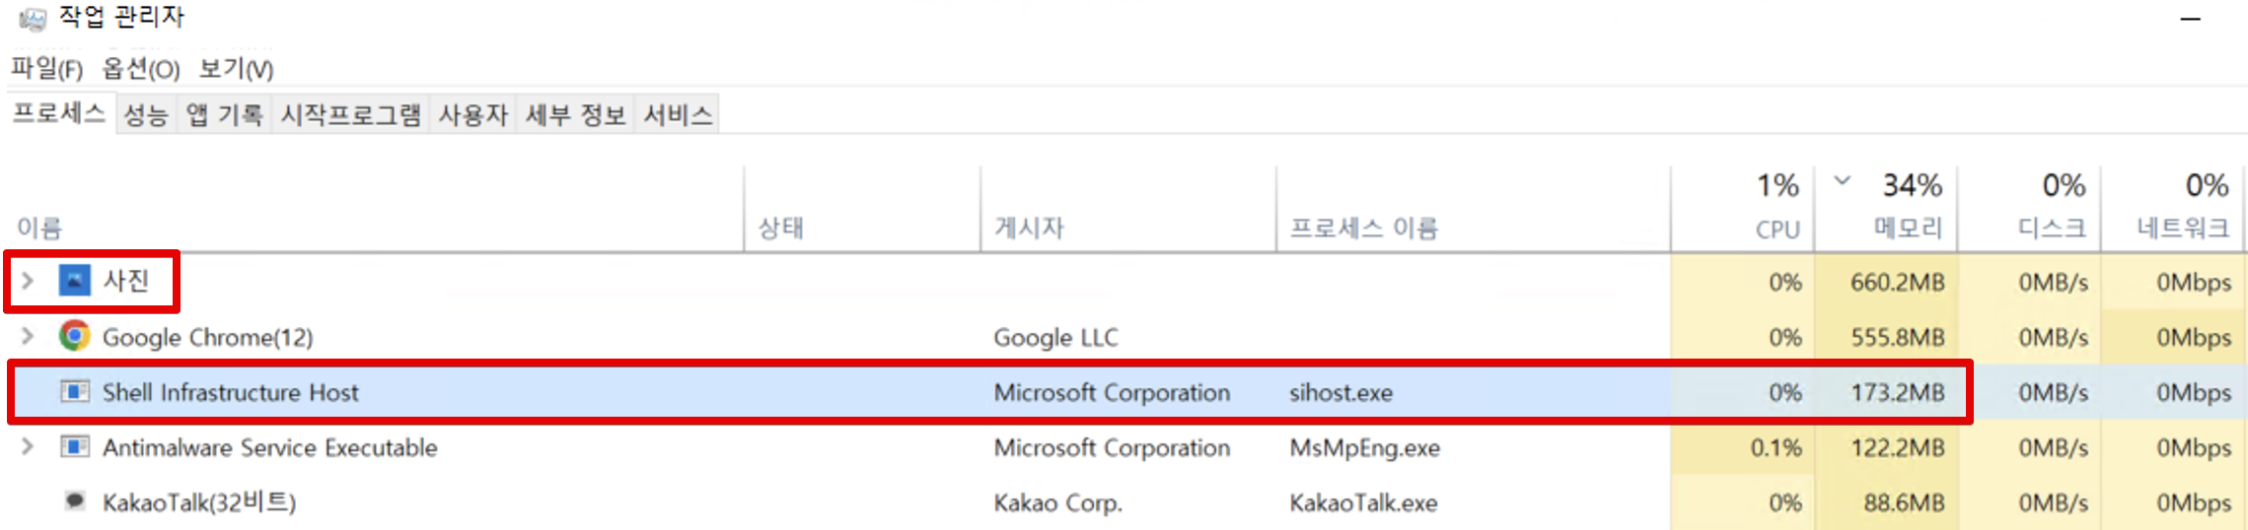This screenshot has height=530, width=2248.
Task: Open the 보기(V) menu
Action: (x=236, y=68)
